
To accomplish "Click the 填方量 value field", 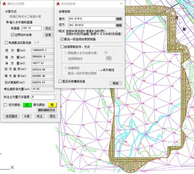I will (x=43, y=57).
